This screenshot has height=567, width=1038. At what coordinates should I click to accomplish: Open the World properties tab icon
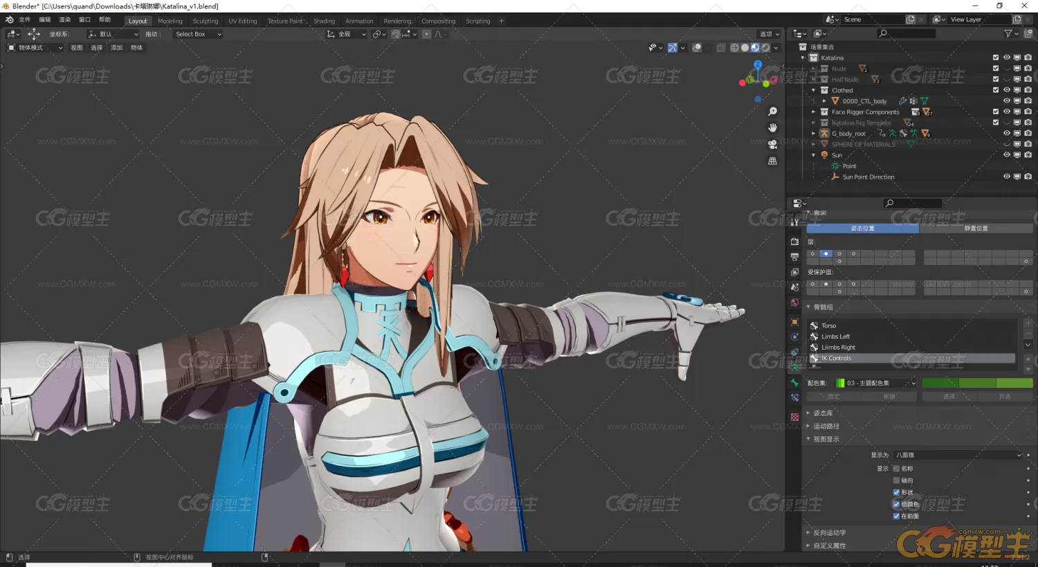click(794, 303)
